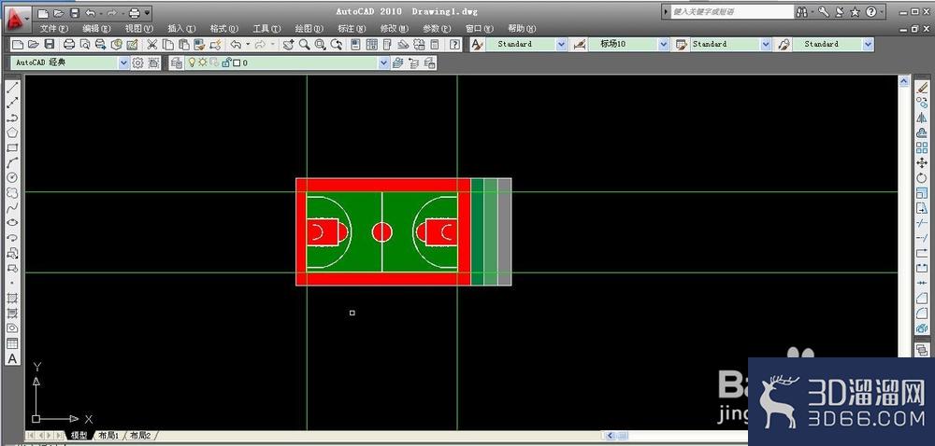Open the AutoCAD application menu button
Viewport: 935px width, 446px height.
point(16,18)
